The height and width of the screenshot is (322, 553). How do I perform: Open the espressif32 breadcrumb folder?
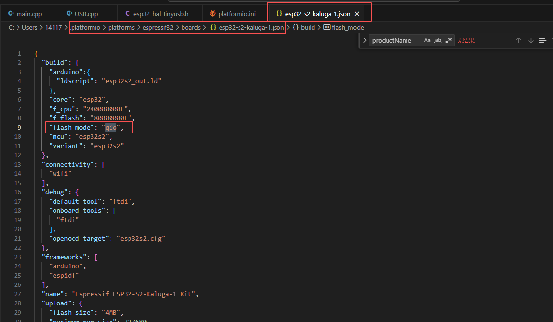coord(158,28)
